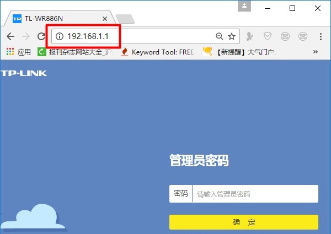331x234 pixels.
Task: Close the browser window
Action: tap(318, 8)
